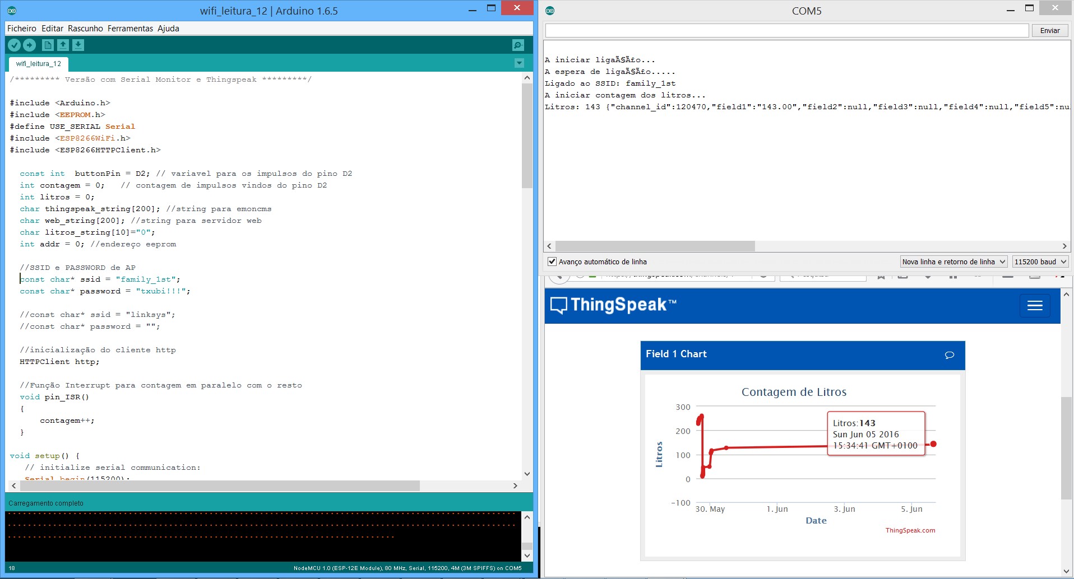1074x579 pixels.
Task: Click the Field 1 Chart header title
Action: pos(676,354)
